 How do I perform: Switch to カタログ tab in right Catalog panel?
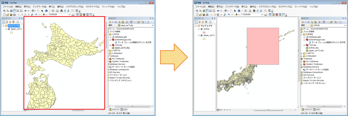tap(307, 109)
